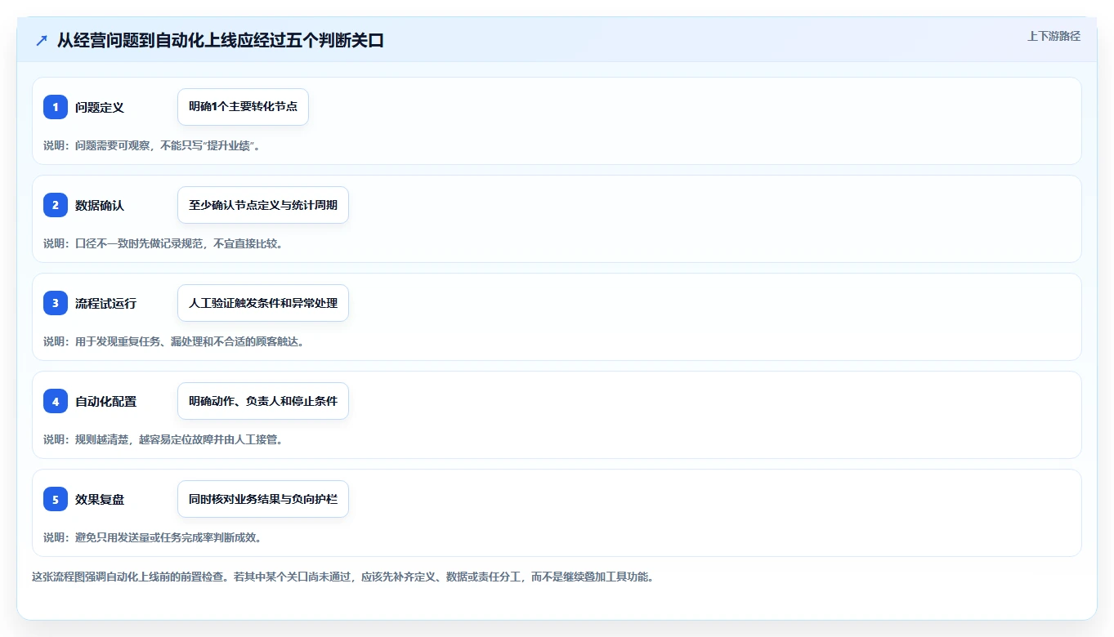Click the footer paragraph 这张流程图强调自动化上线前的前置检查

[342, 577]
